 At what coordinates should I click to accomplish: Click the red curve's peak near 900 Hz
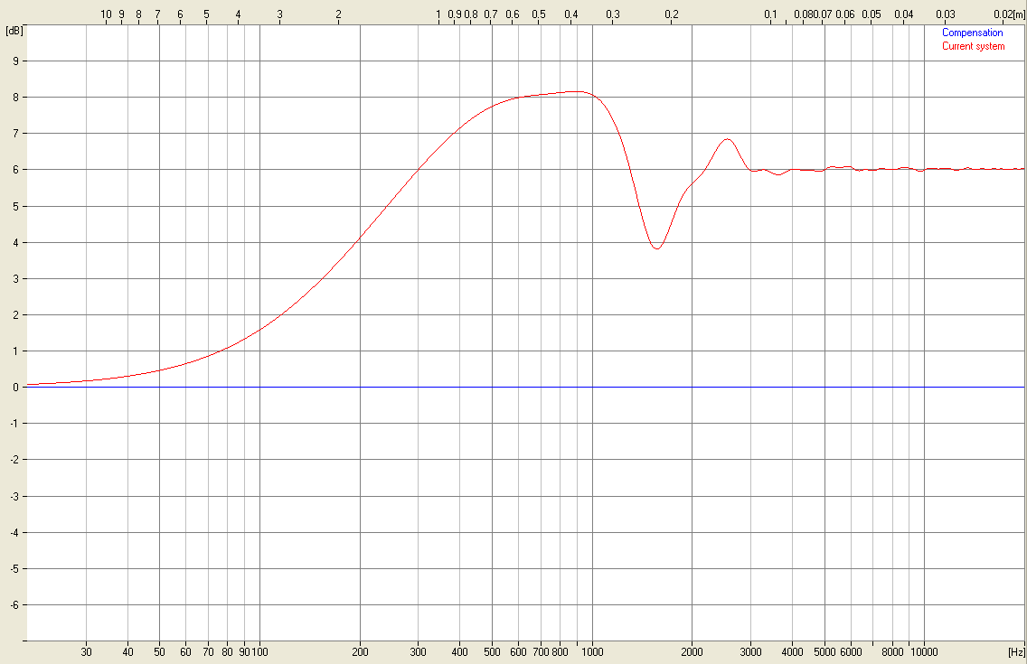point(577,91)
